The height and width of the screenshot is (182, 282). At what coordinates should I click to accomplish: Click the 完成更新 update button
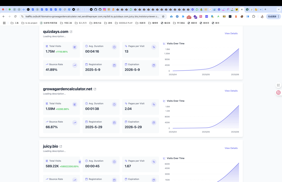[x=273, y=16]
